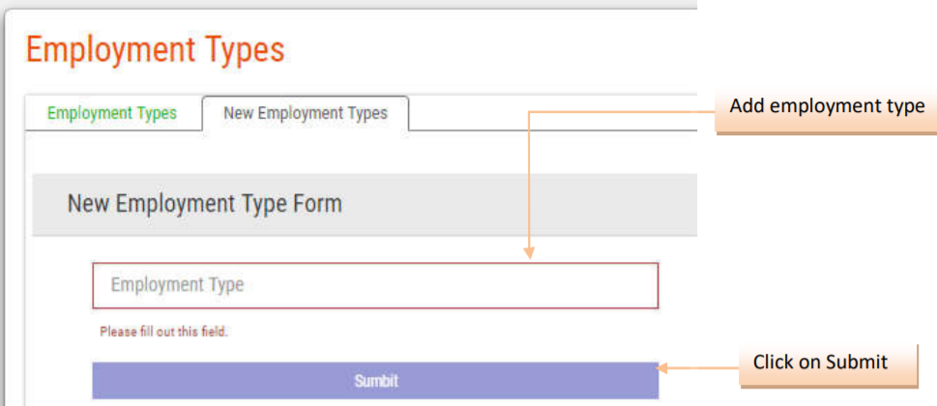Click the green Employment Types tab label
The width and height of the screenshot is (937, 406).
tap(112, 113)
